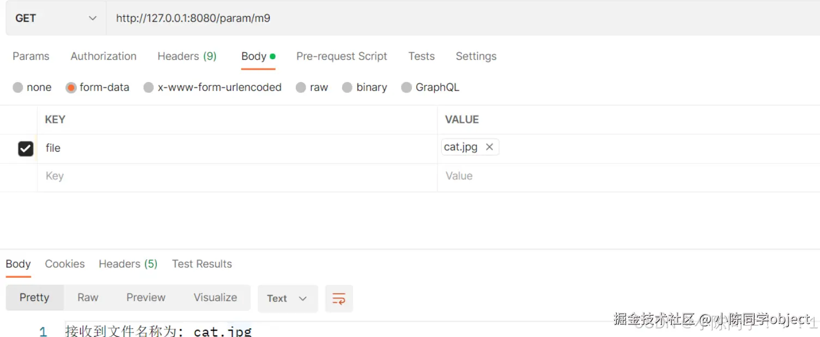The height and width of the screenshot is (337, 820).
Task: Click response line 1 text
Action: [159, 331]
